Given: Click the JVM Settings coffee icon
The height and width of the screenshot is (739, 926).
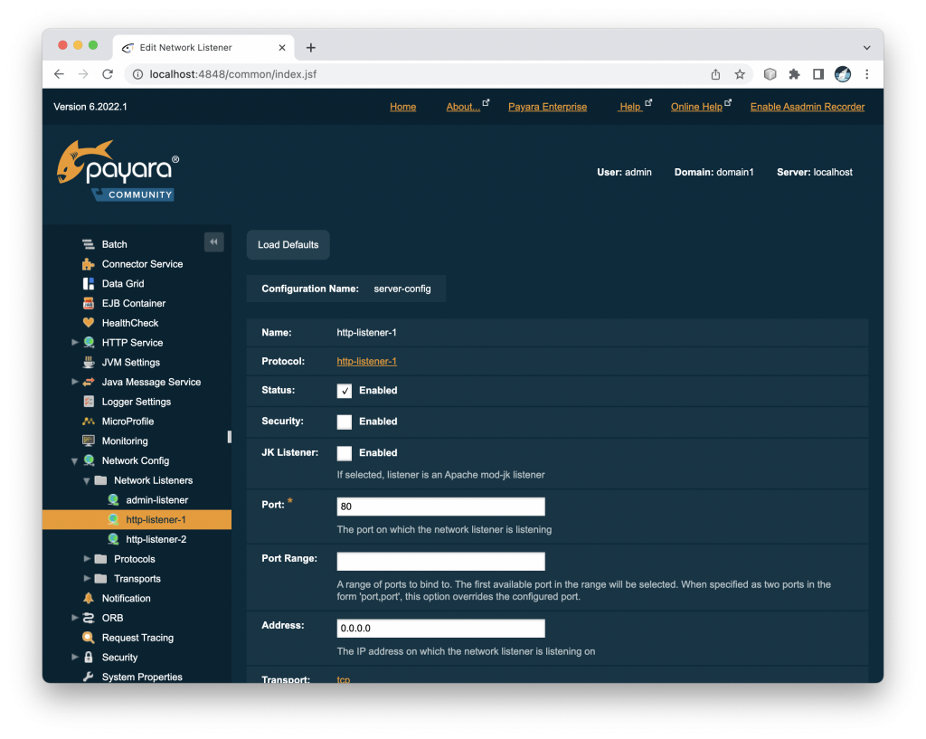Looking at the screenshot, I should pos(89,363).
